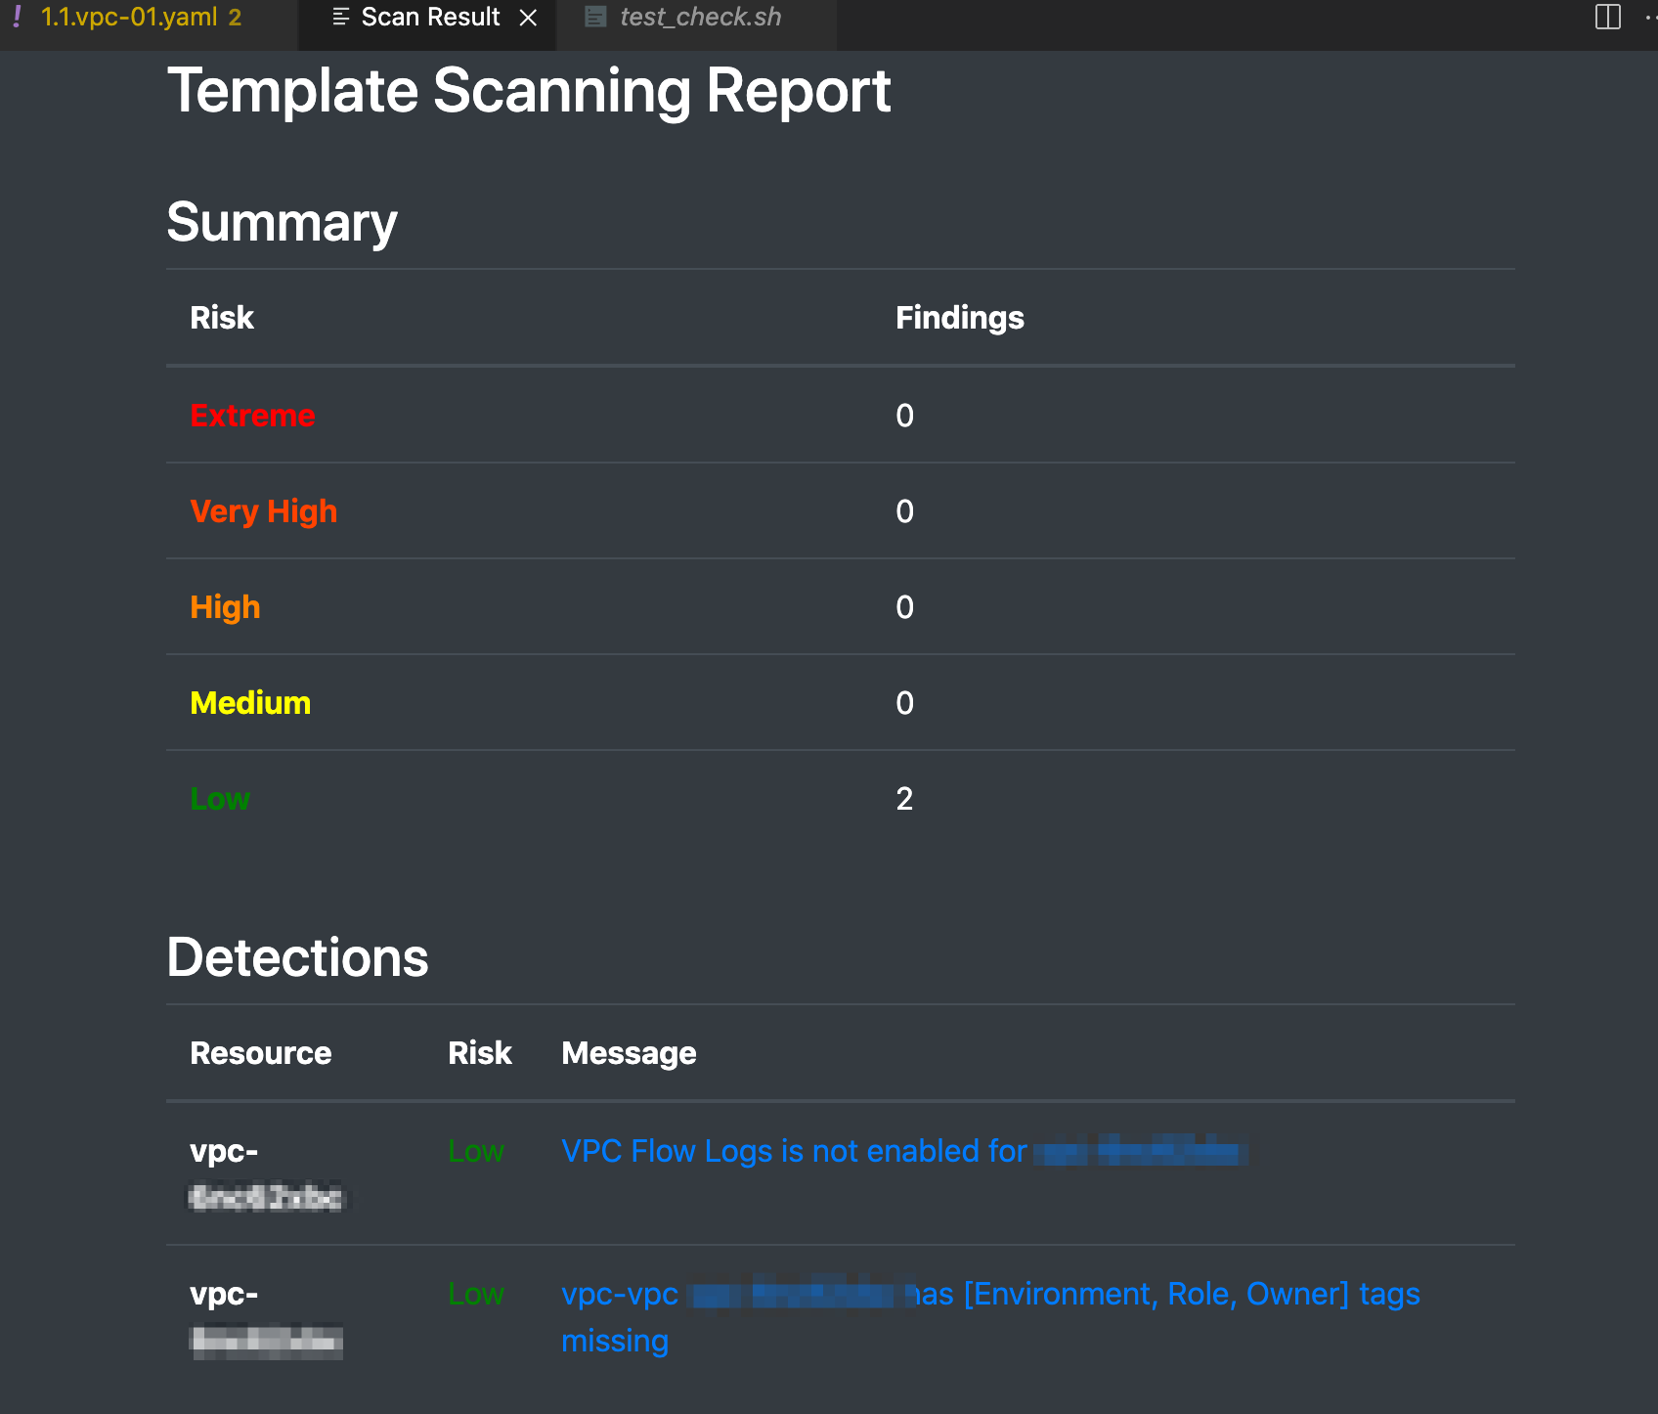1658x1414 pixels.
Task: Click the Scan Result tab's list icon
Action: [x=341, y=18]
